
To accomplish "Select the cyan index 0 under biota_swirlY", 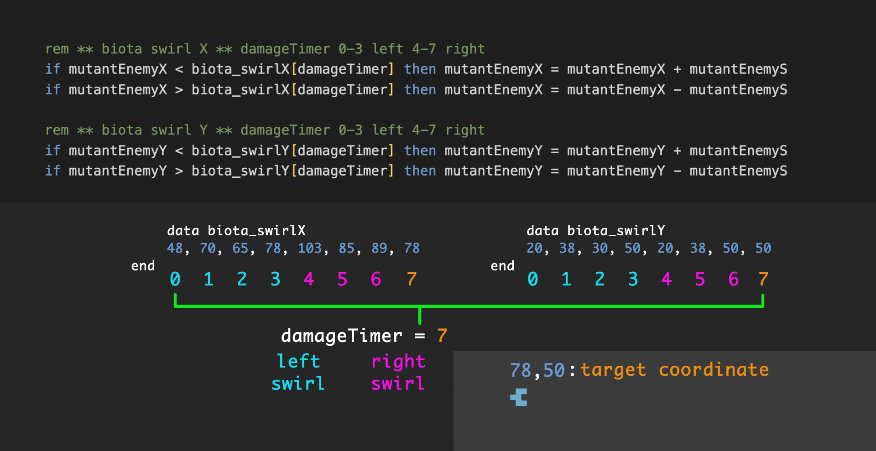I will pyautogui.click(x=533, y=279).
